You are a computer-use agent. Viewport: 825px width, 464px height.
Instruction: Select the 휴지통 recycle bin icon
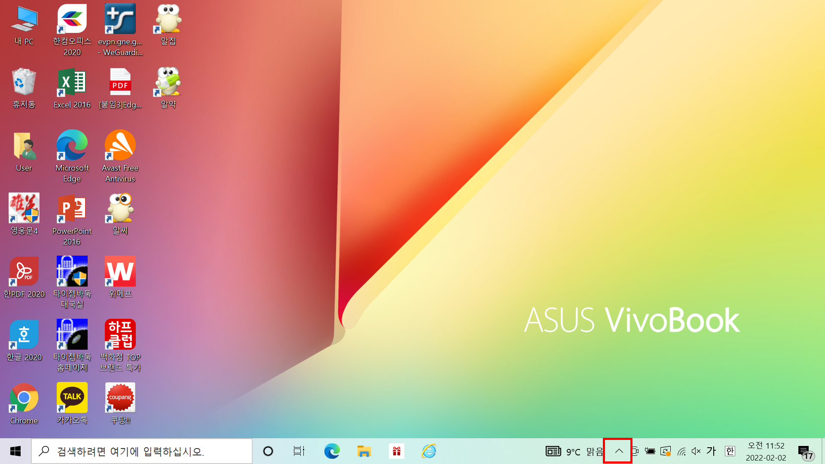coord(24,88)
